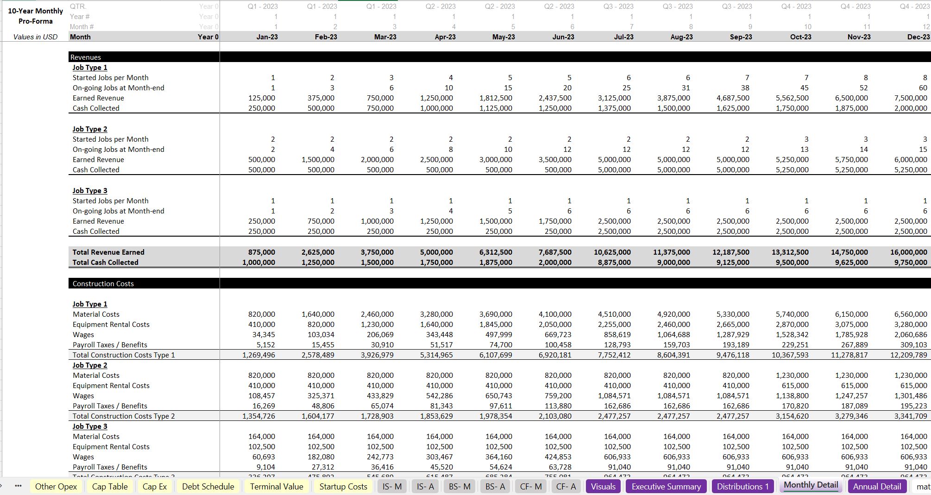Click the Dec-23 column header
The height and width of the screenshot is (495, 931).
tap(918, 37)
